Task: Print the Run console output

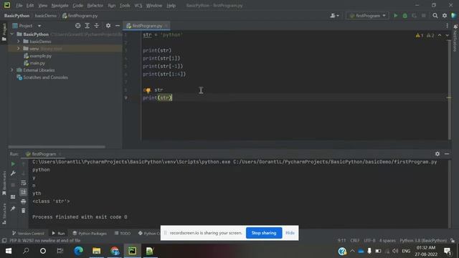Action: coord(24,201)
